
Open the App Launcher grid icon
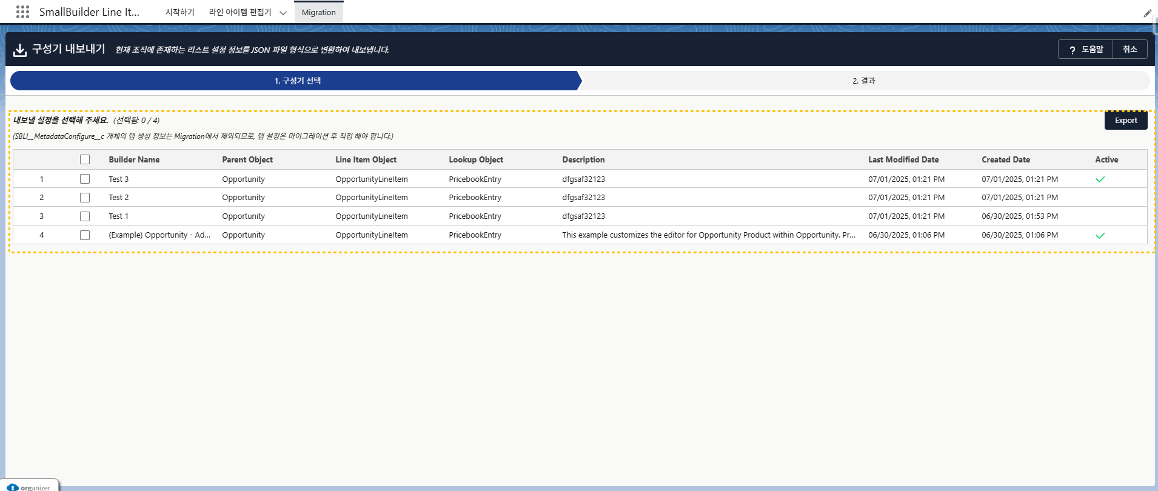[22, 12]
